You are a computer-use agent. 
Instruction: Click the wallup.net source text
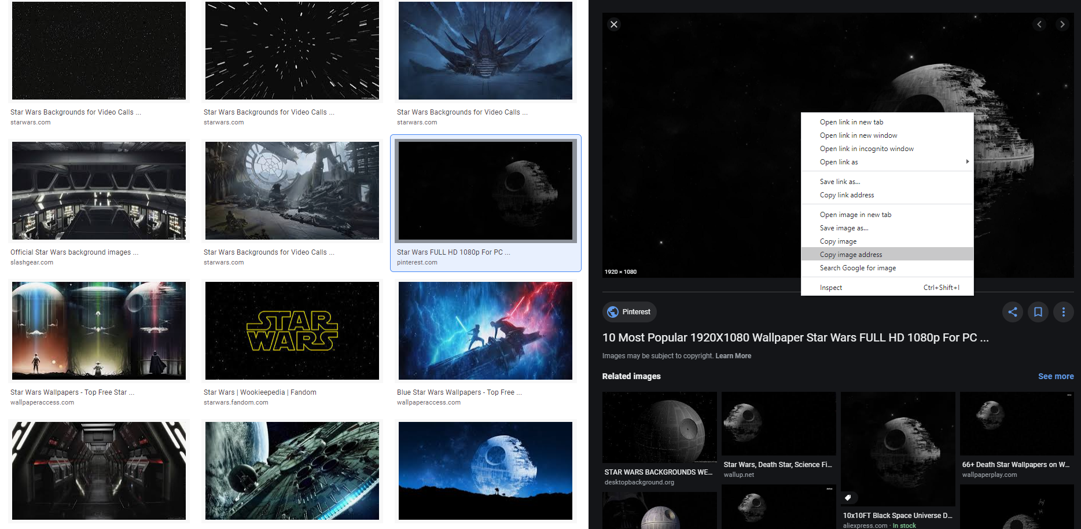739,475
